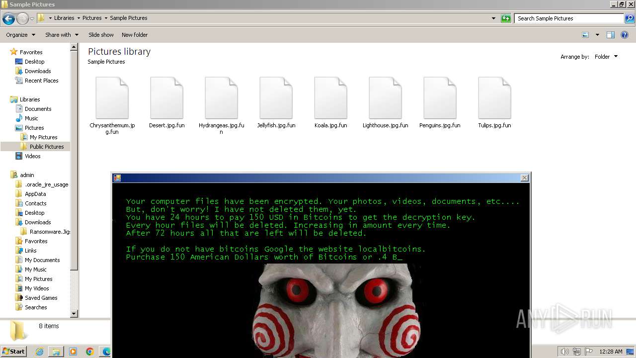Select Favorites in navigation pane
The image size is (636, 358).
click(x=31, y=52)
